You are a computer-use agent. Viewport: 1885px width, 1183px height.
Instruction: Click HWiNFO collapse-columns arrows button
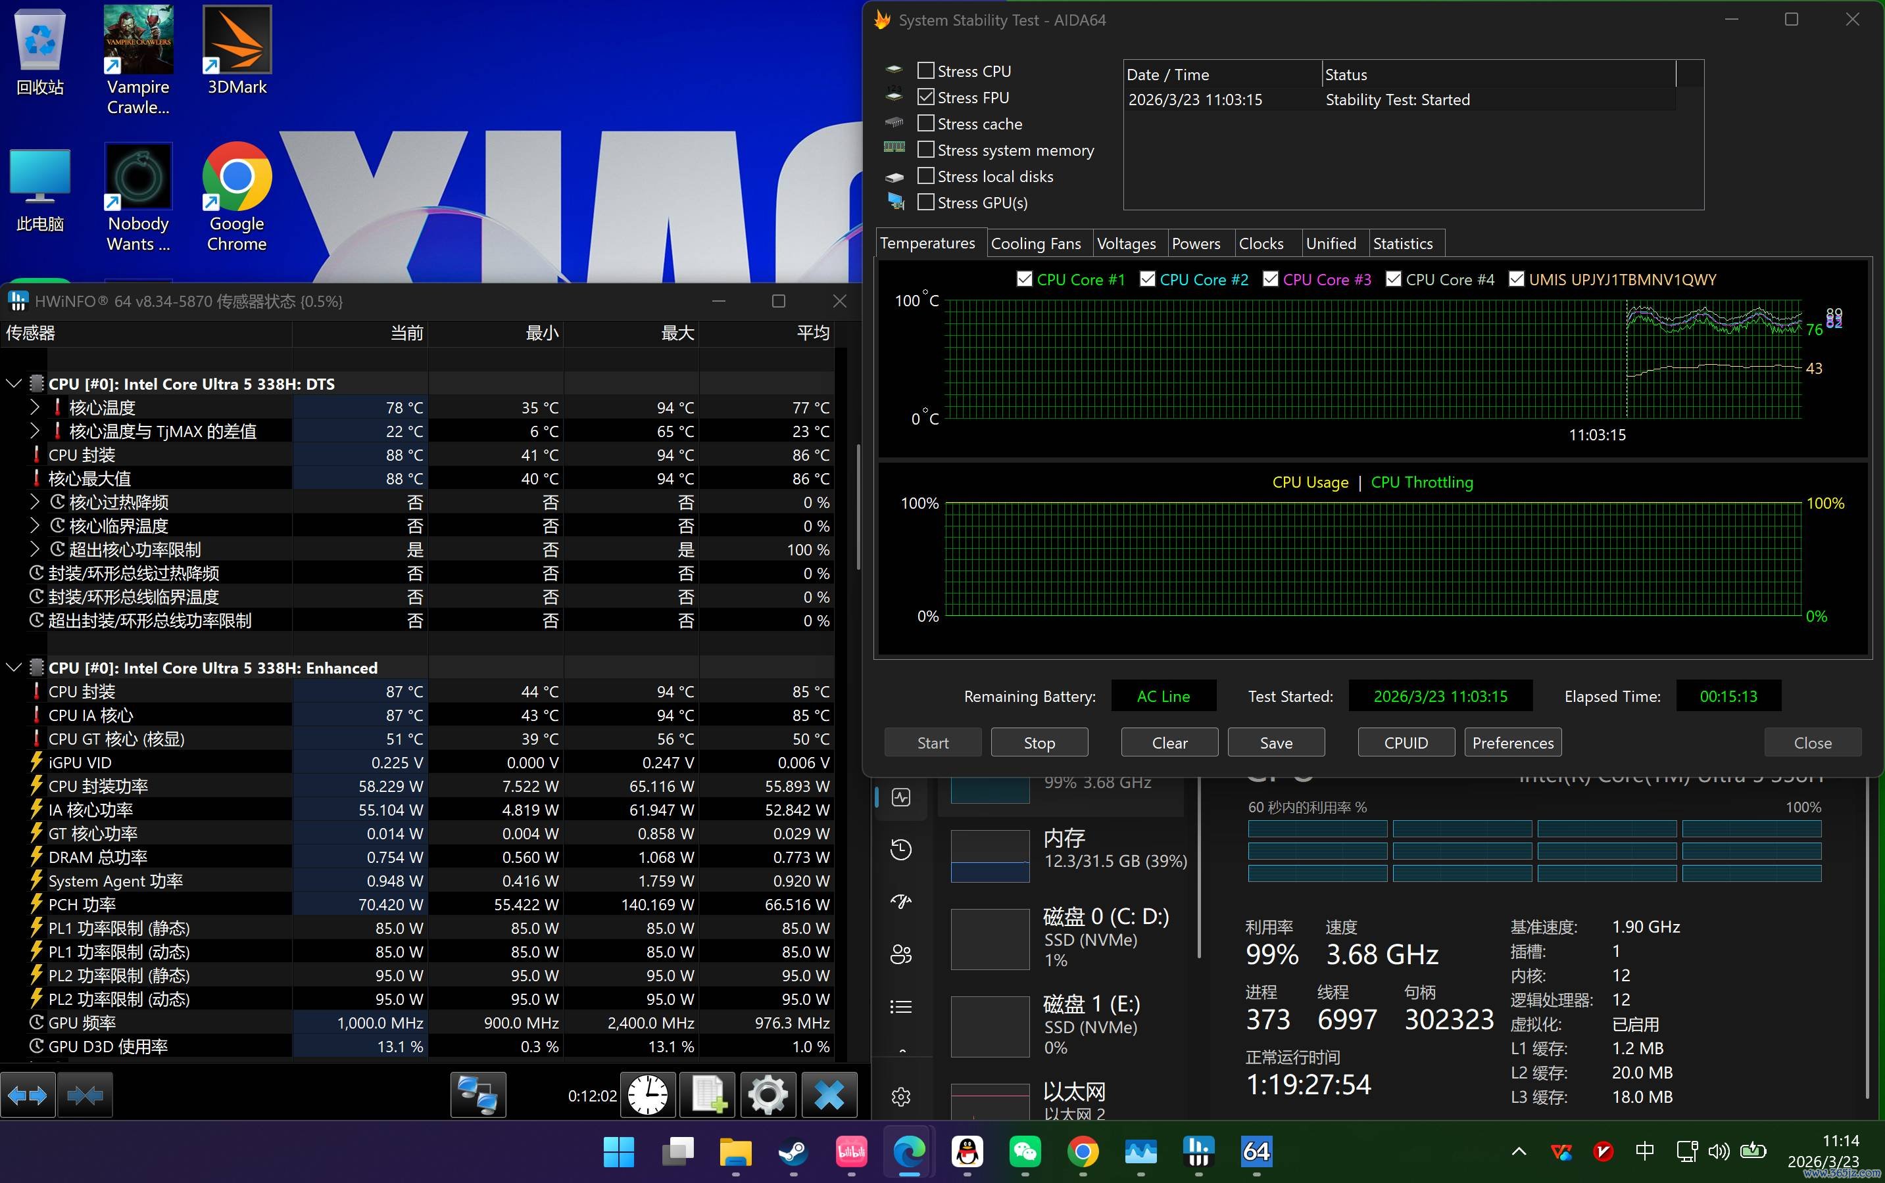[x=86, y=1094]
